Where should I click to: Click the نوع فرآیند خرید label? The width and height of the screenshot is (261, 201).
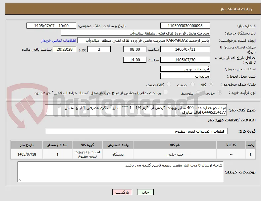[x=242, y=93]
